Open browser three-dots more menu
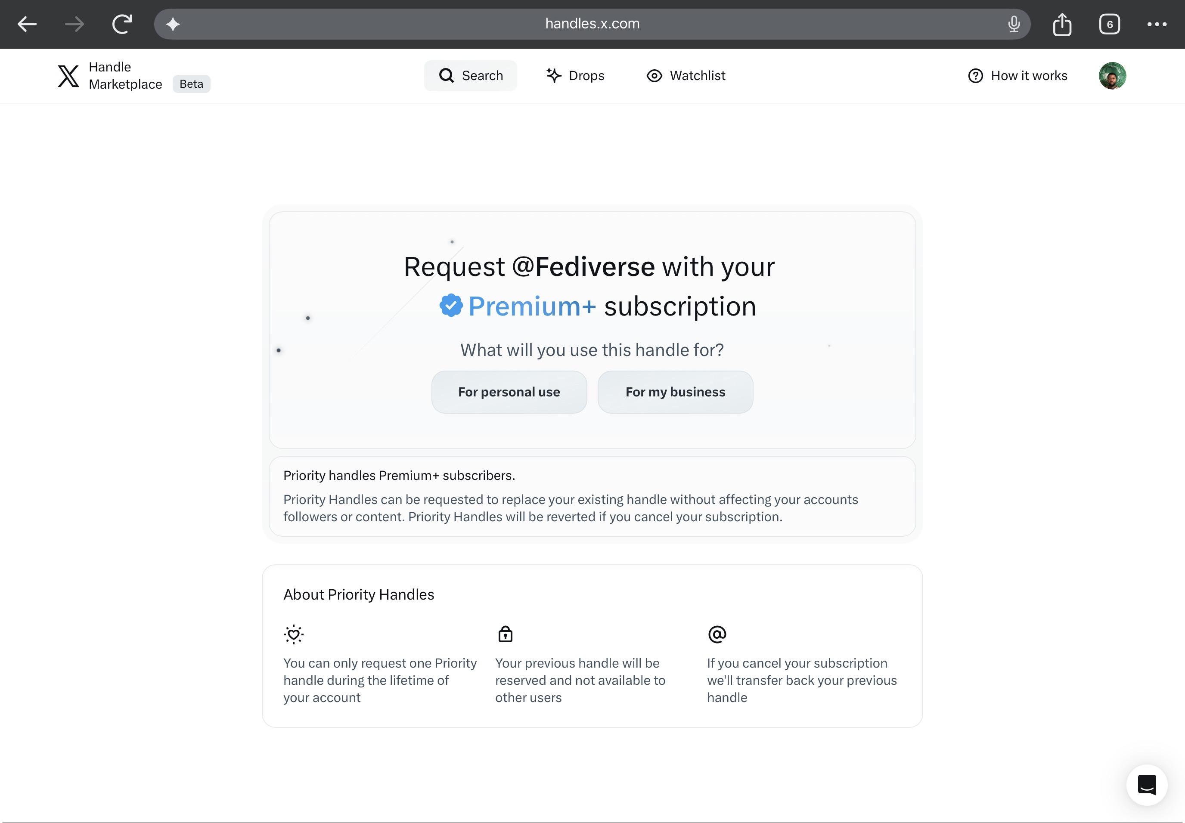Screen dimensions: 1185x823 coord(1157,24)
